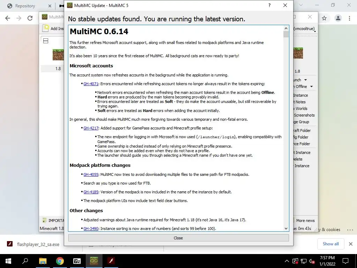Click the cookies footer ellipsis in browser
The height and width of the screenshot is (268, 357).
coord(350,230)
